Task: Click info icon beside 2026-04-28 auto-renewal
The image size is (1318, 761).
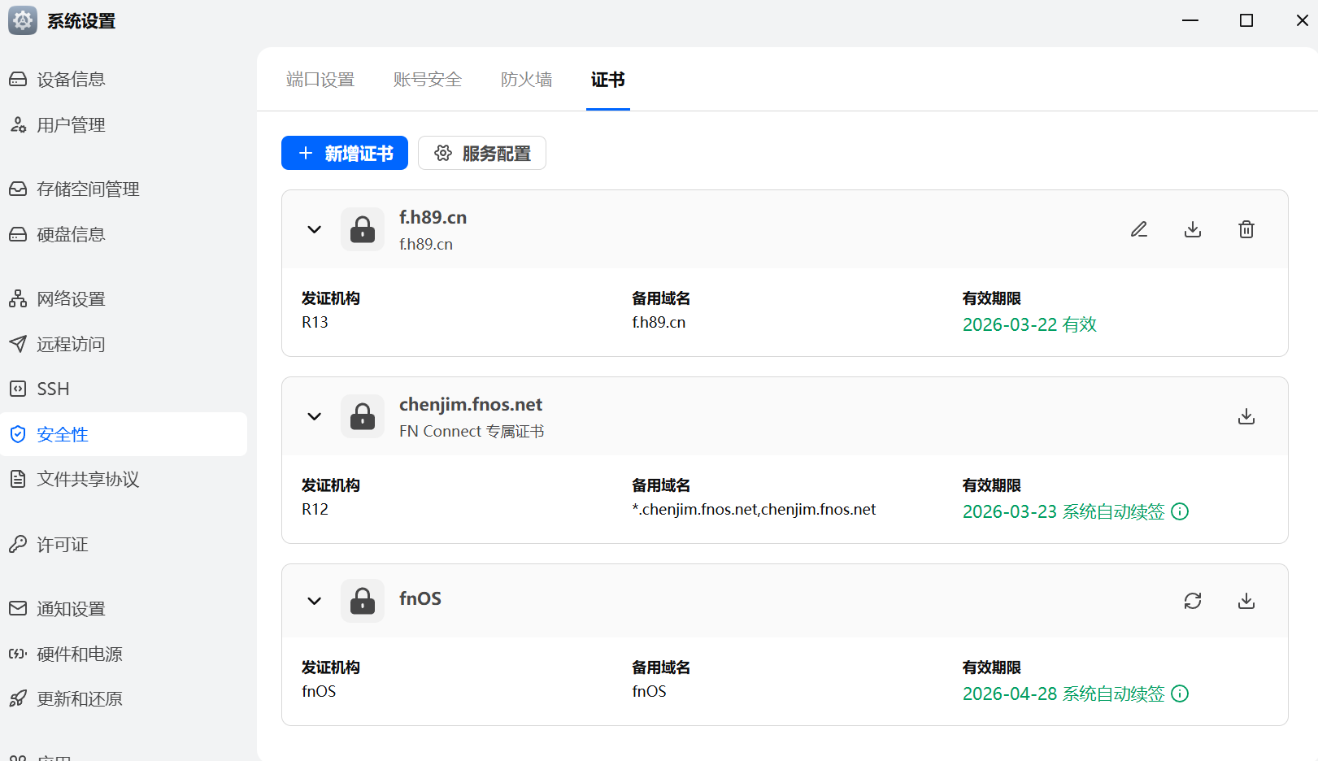Action: (x=1180, y=694)
